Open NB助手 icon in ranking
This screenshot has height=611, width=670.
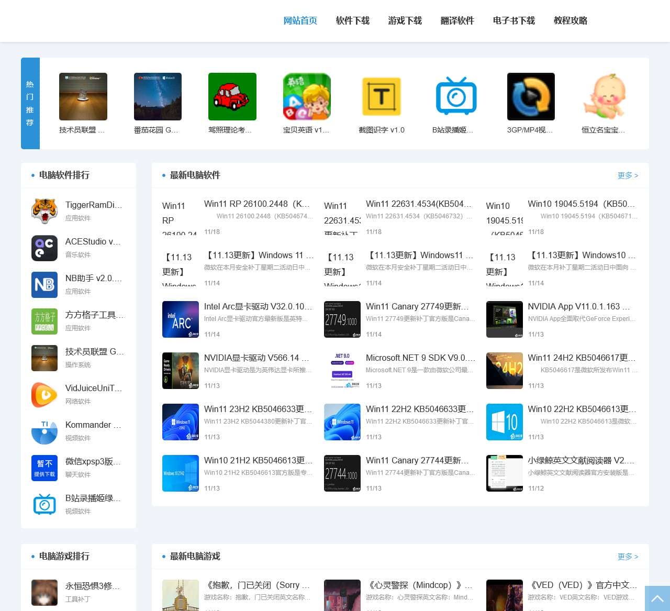[x=44, y=284]
